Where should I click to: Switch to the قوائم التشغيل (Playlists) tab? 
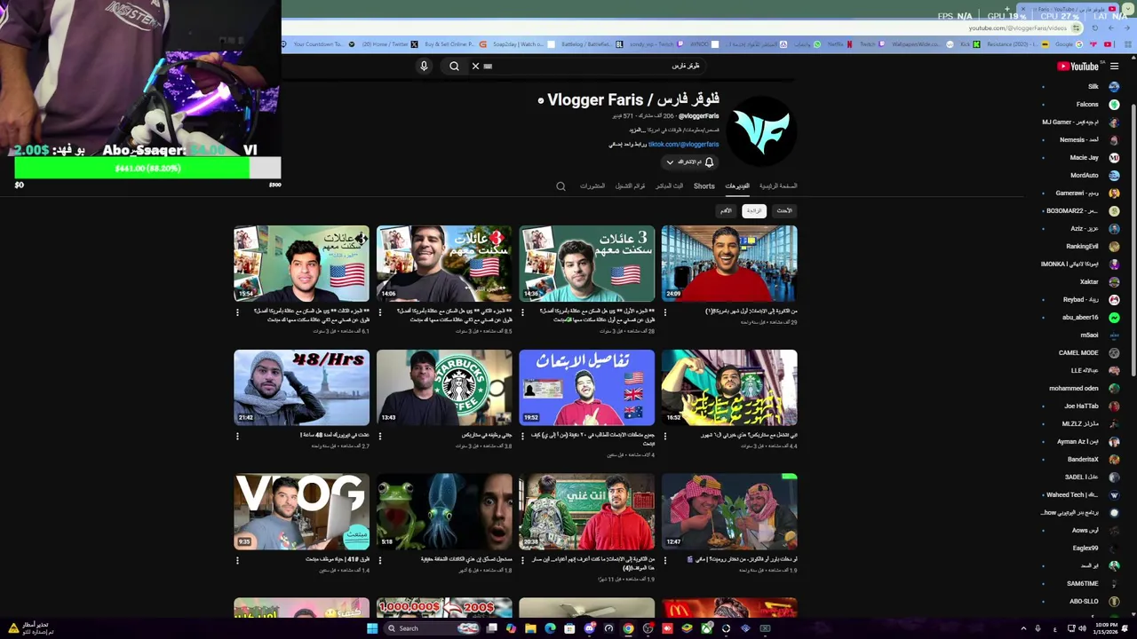[631, 186]
